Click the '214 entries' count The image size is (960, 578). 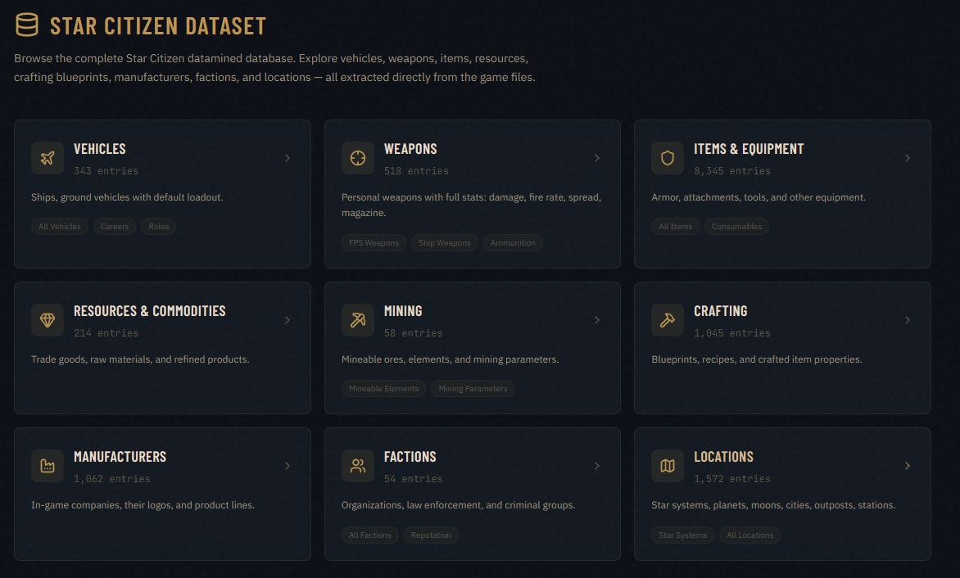click(106, 333)
